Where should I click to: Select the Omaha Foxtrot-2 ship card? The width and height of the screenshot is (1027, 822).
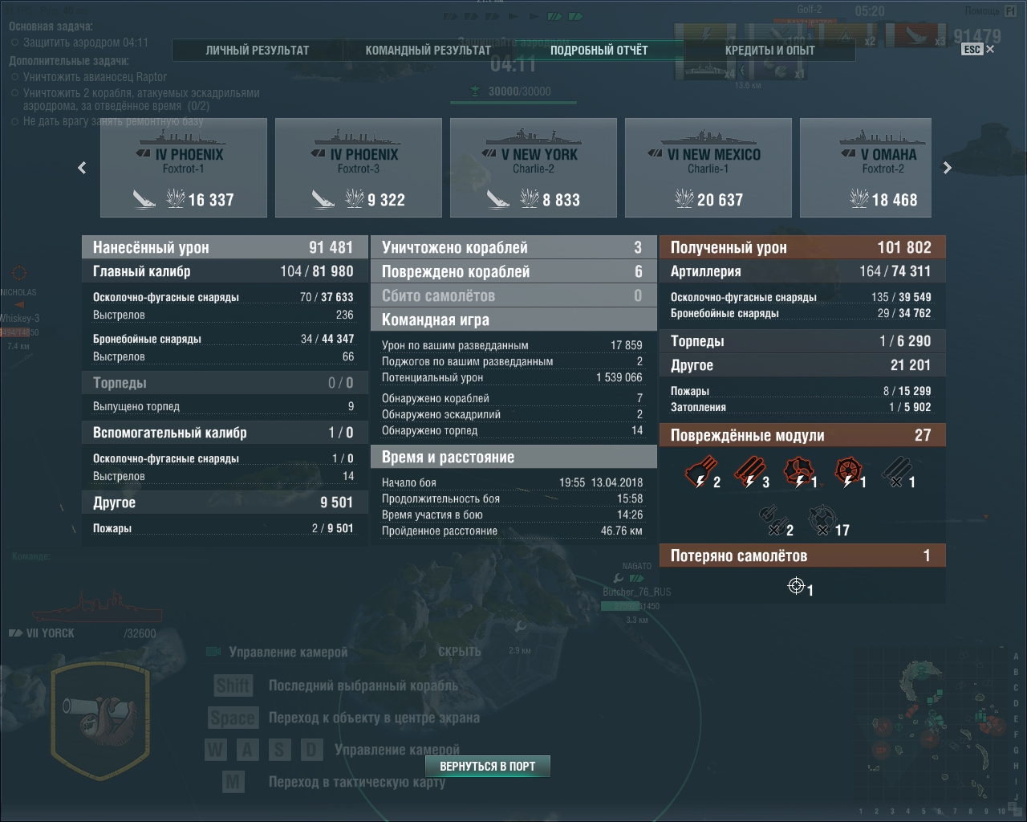(866, 168)
